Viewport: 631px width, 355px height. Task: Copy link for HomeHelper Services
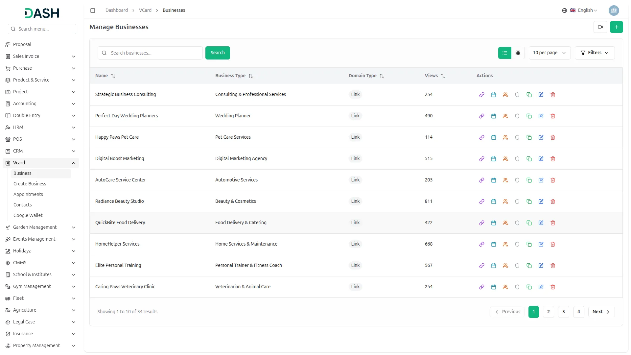tap(482, 244)
